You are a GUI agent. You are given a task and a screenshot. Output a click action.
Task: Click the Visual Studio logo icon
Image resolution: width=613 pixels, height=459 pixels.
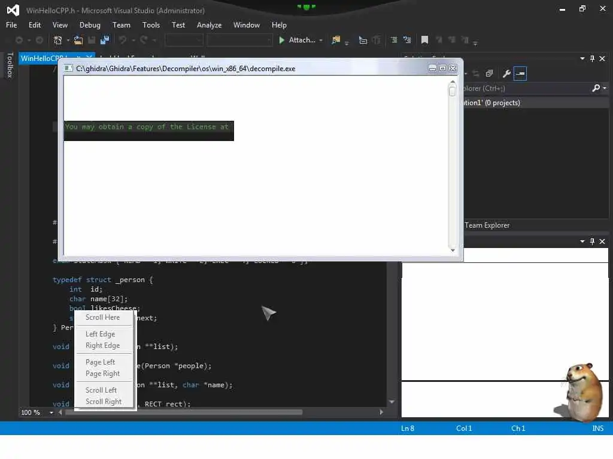coord(13,10)
